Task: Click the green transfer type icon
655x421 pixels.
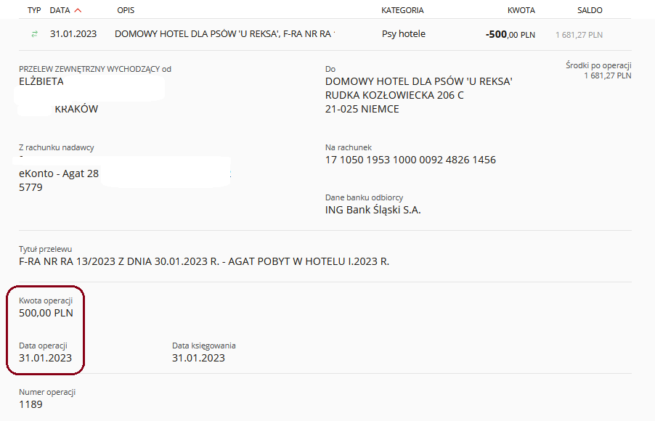Action: [x=35, y=34]
